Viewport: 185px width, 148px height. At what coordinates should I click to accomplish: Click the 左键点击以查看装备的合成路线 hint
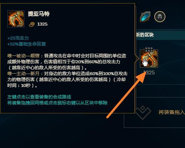coord(39,97)
